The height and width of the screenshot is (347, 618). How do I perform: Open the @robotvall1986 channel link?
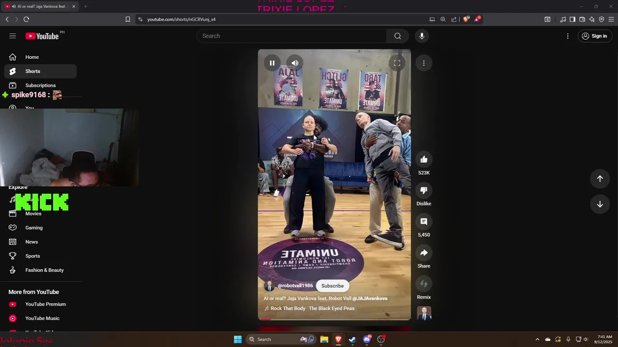point(295,286)
